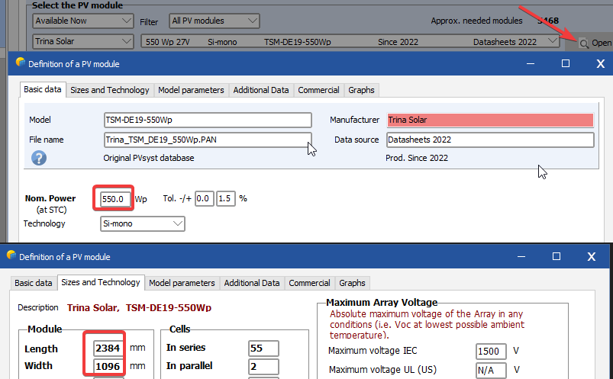Open Commercial tab in lower window
613x379 pixels.
pos(309,283)
